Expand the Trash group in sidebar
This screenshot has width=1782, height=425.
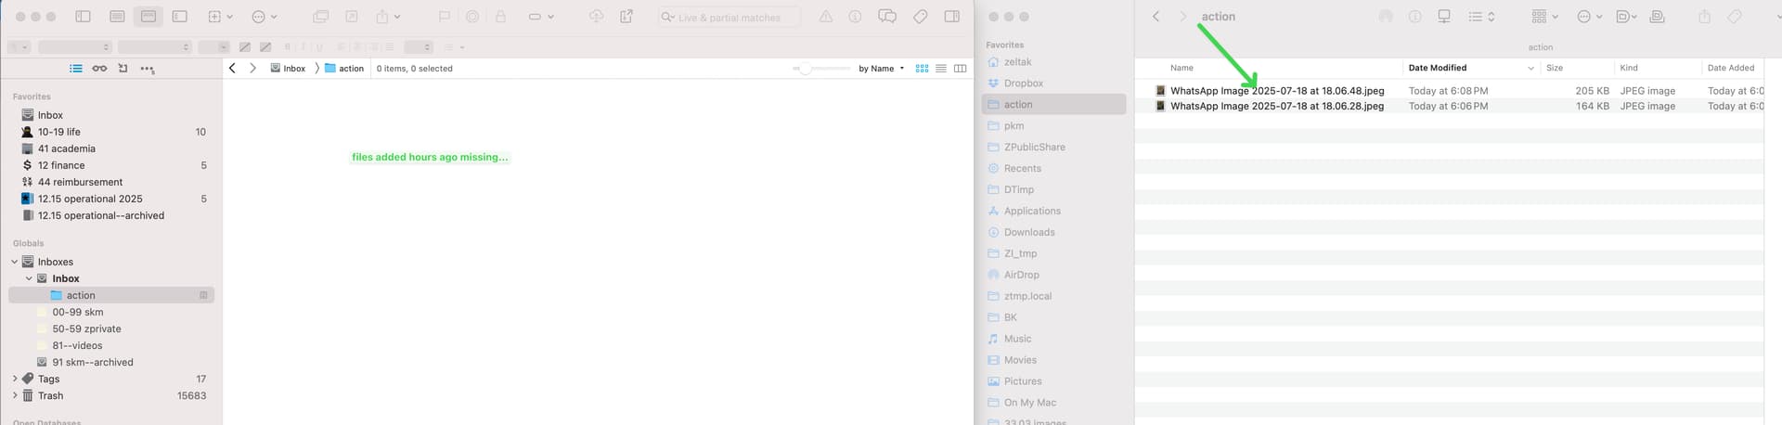pyautogui.click(x=15, y=395)
